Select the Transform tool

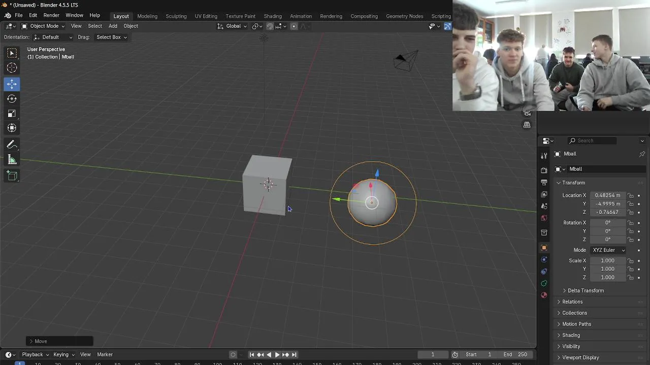coord(12,128)
